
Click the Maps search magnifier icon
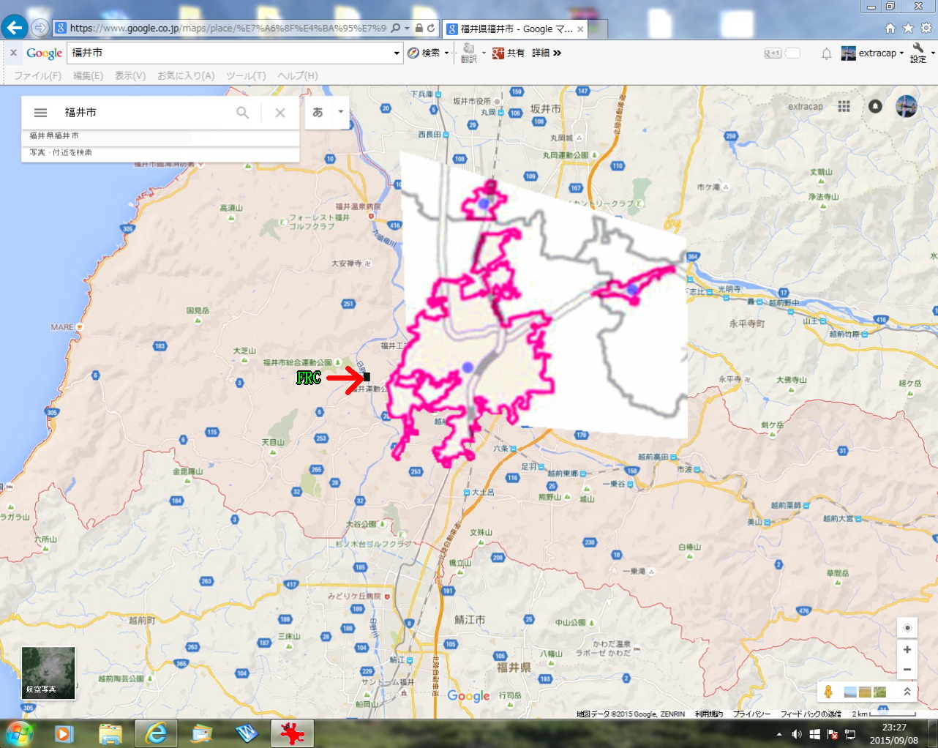[x=242, y=113]
